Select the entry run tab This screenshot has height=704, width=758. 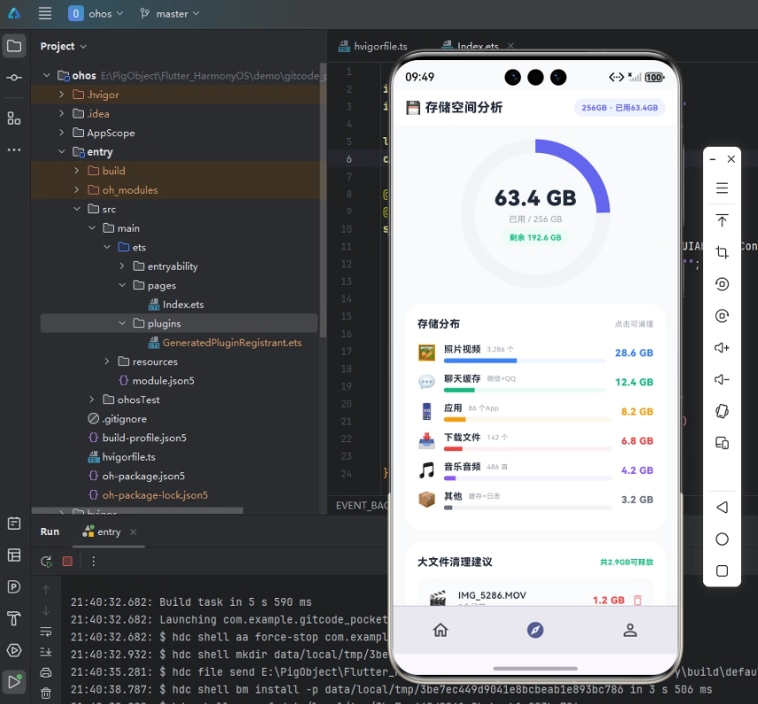tap(102, 532)
